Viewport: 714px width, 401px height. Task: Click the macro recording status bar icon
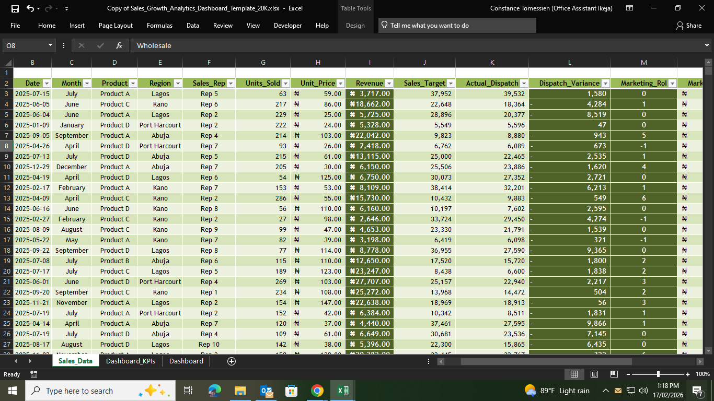[34, 374]
